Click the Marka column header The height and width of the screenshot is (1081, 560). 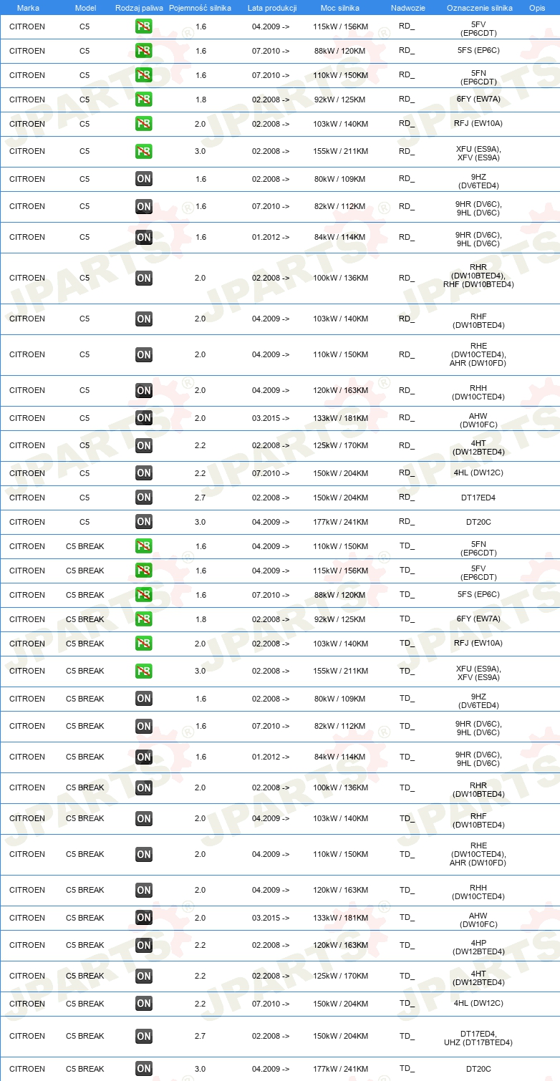click(x=28, y=8)
